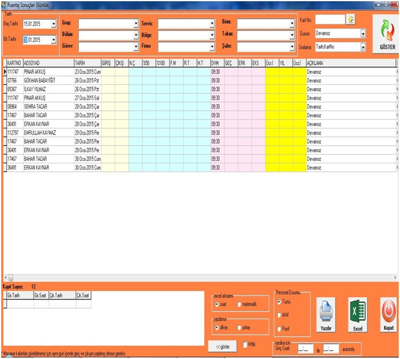This screenshot has height=359, width=400.
Task: Select 'Aktif' personnel status
Action: pos(280,315)
